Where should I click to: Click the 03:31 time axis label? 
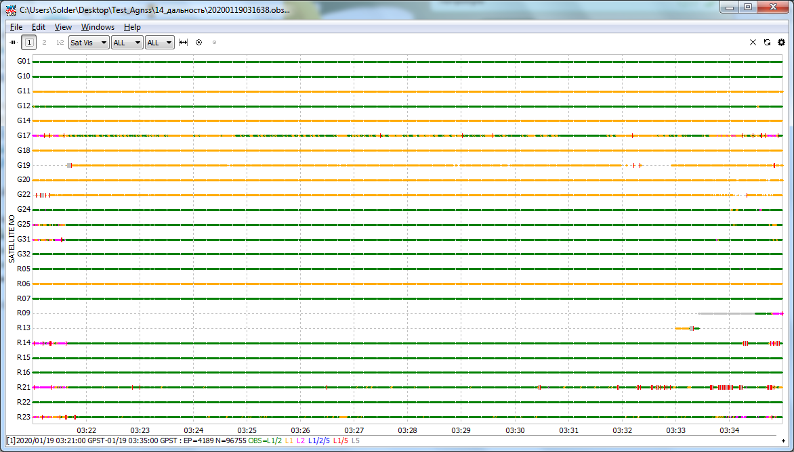(x=568, y=430)
